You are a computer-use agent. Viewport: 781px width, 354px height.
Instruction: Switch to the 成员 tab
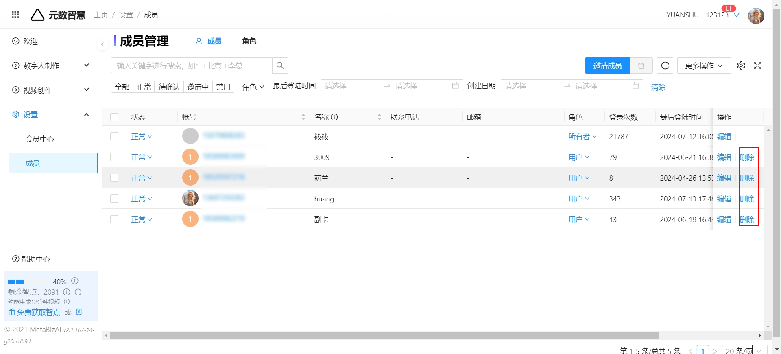[x=209, y=41]
